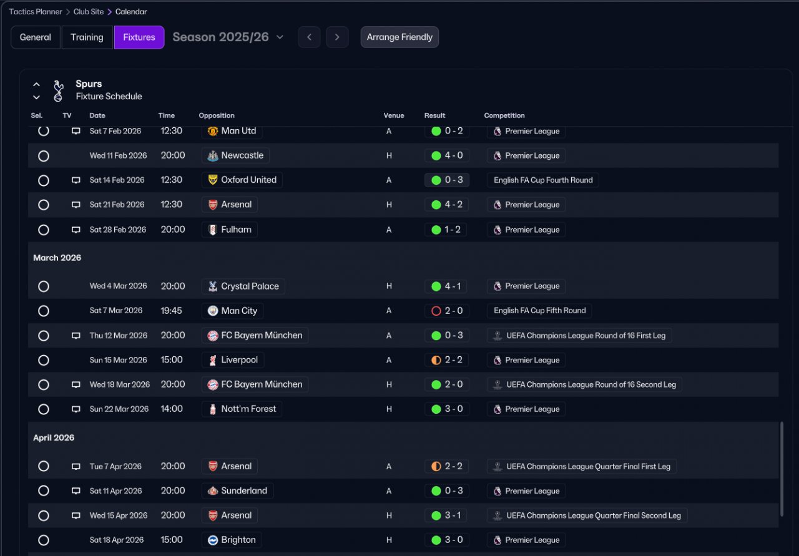Viewport: 799px width, 556px height.
Task: Select the radio button for Newcastle fixture
Action: click(x=44, y=156)
